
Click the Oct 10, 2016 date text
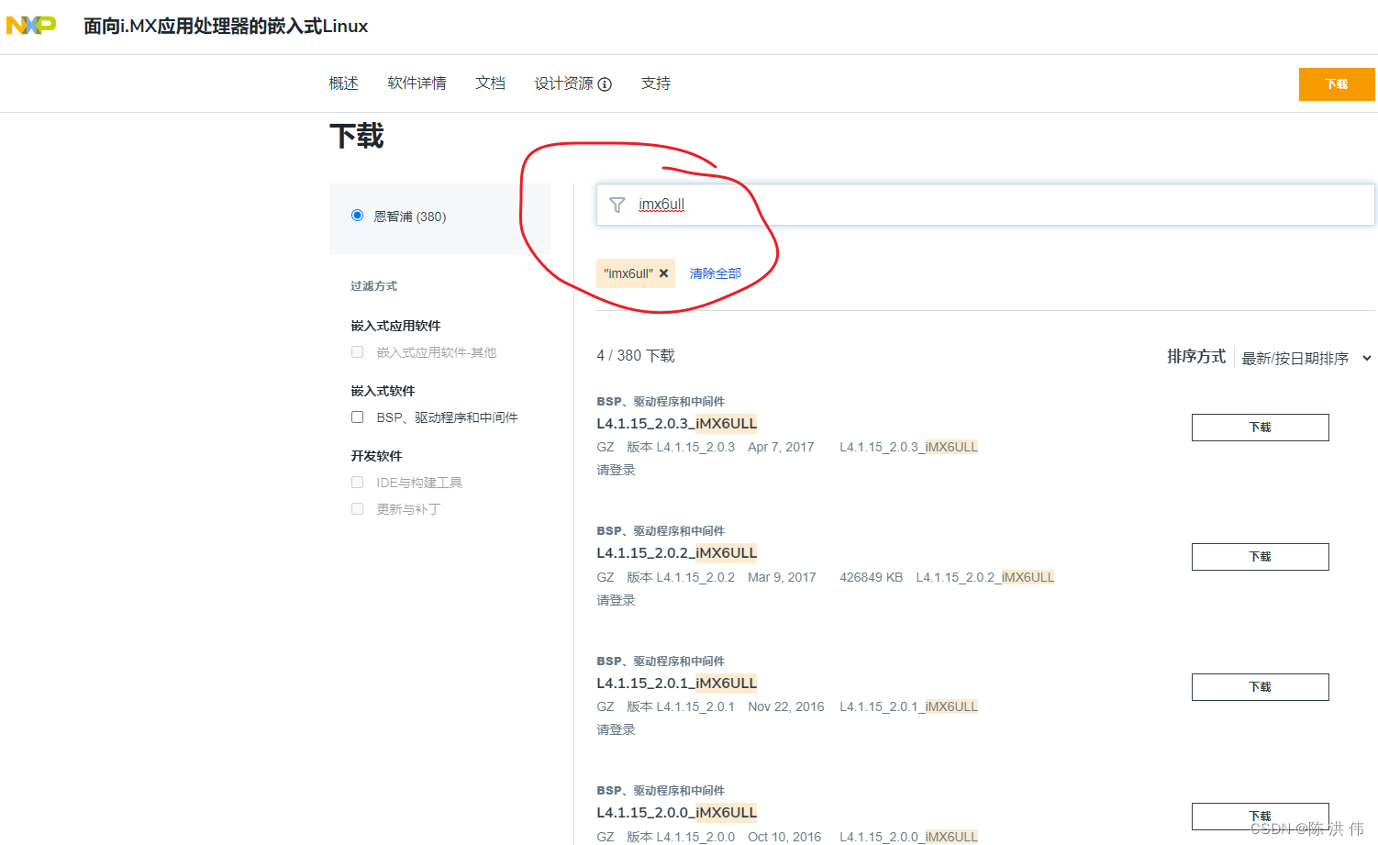784,837
